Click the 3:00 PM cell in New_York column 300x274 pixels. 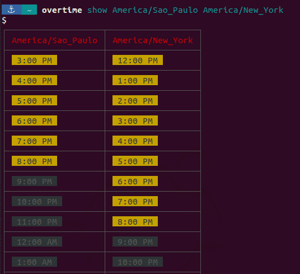click(x=135, y=120)
